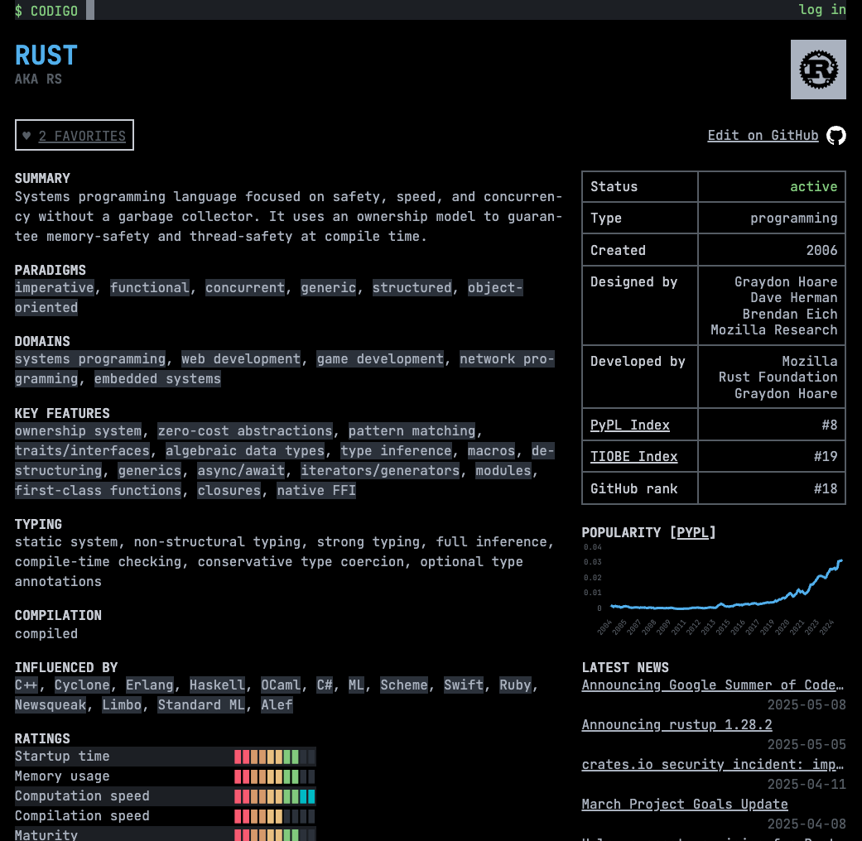Open the Limbo influence tag
The height and width of the screenshot is (841, 862).
coord(122,704)
